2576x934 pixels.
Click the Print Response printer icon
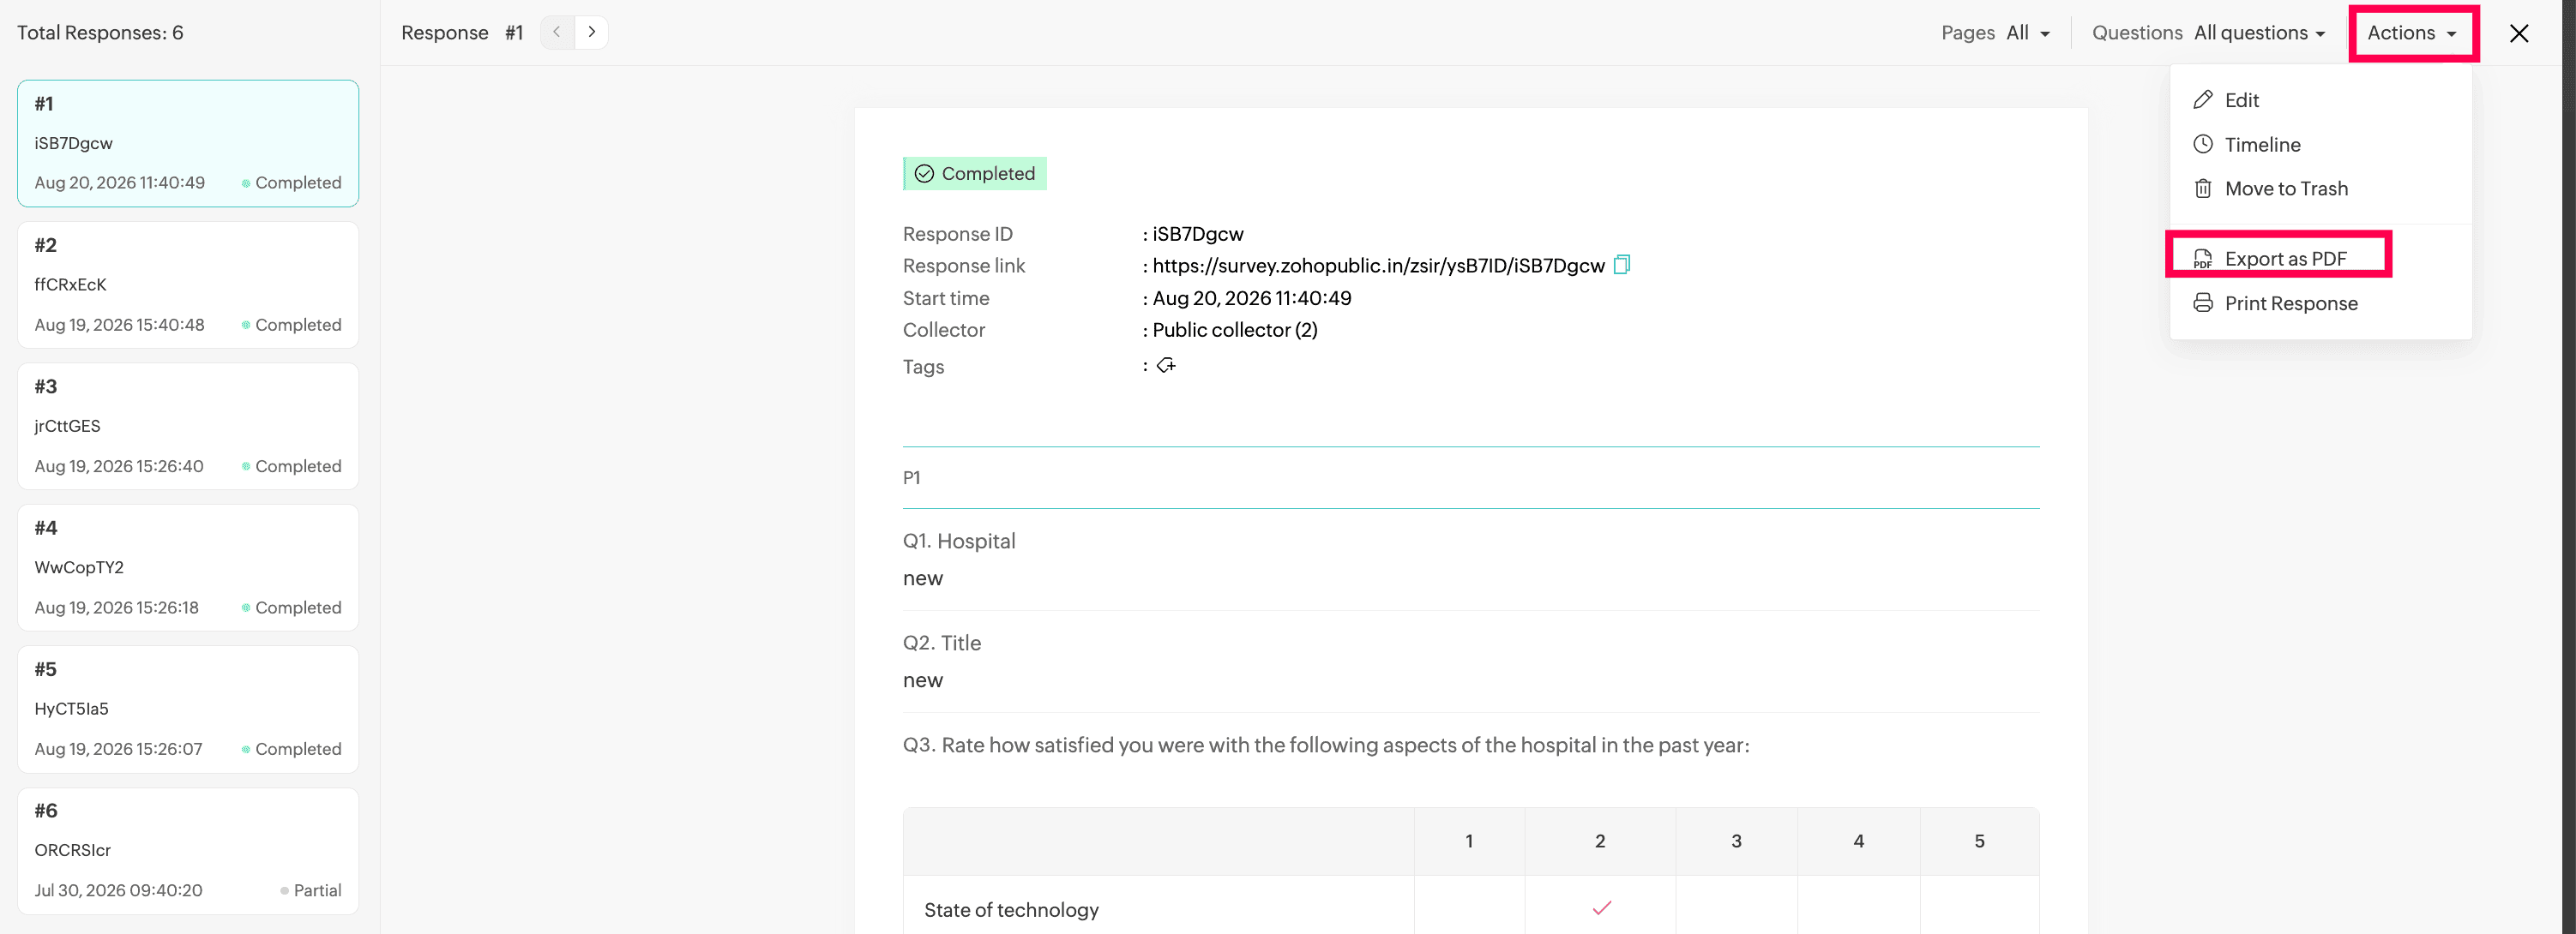tap(2202, 302)
